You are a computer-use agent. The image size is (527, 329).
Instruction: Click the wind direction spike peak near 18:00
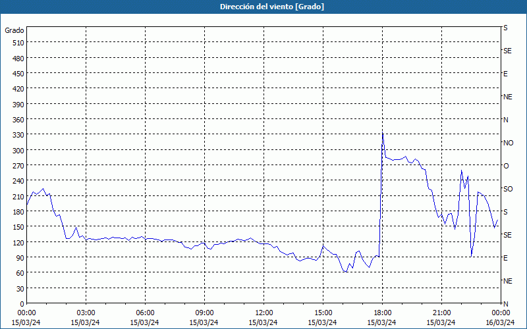point(383,134)
